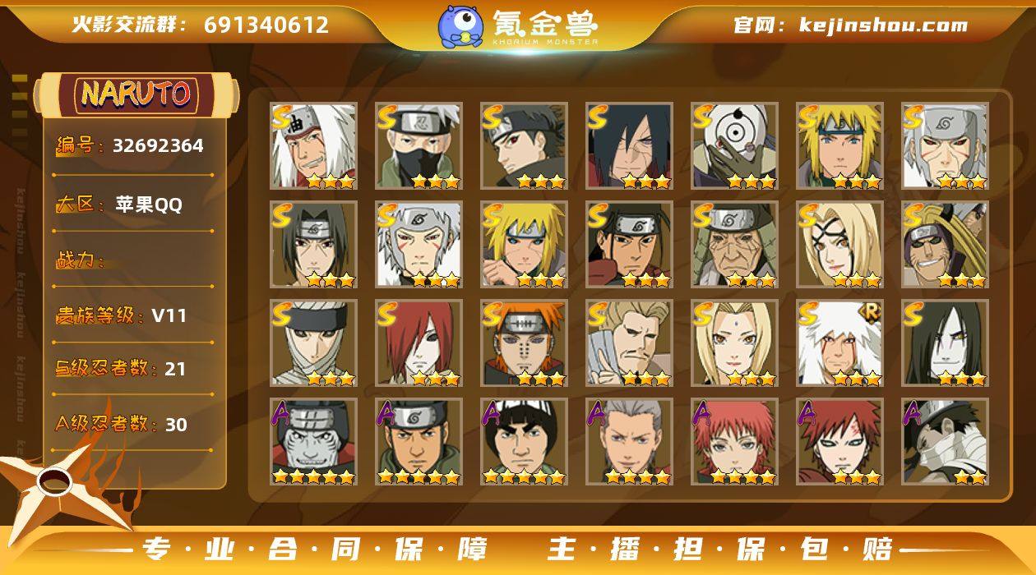The width and height of the screenshot is (1036, 575).
Task: Pick the blue-skinned Kisame A-rank portrait
Action: (314, 442)
